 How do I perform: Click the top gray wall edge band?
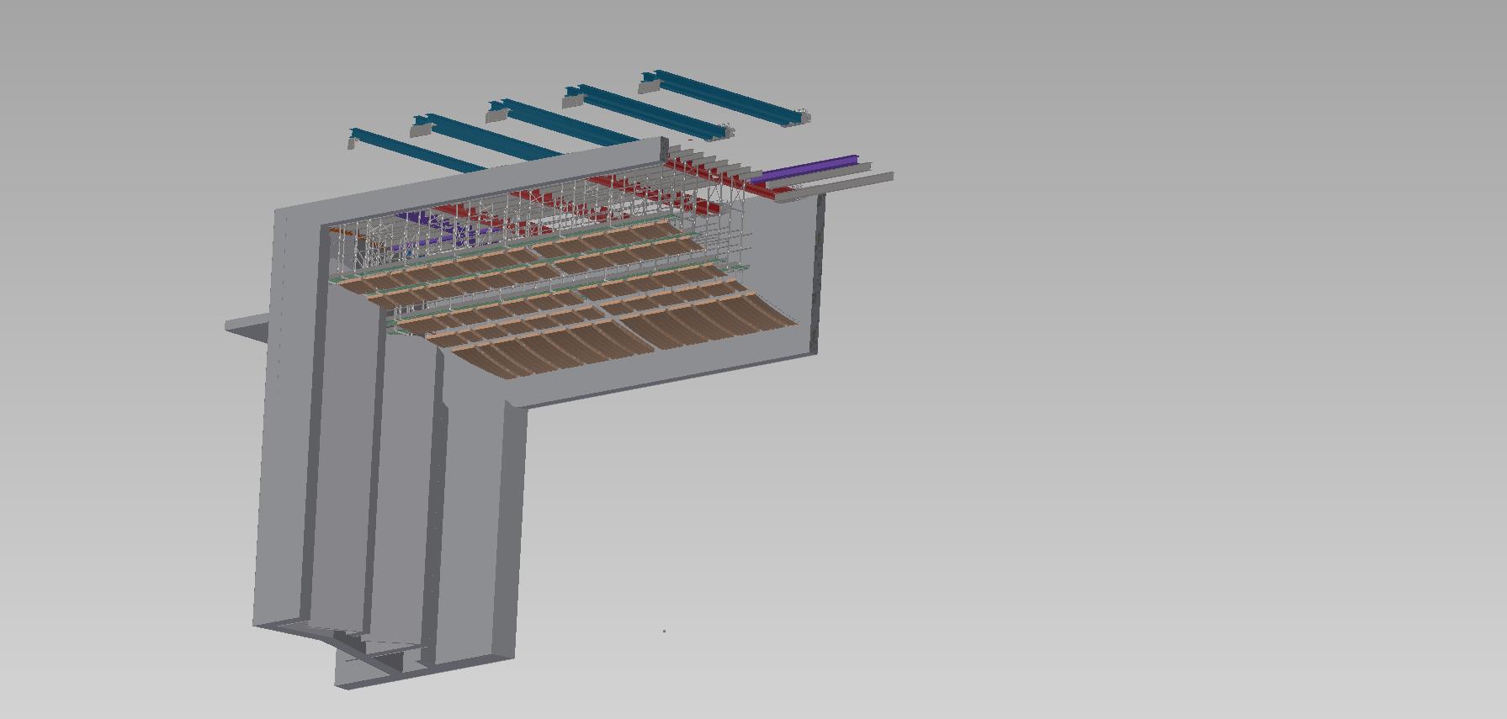point(471,179)
